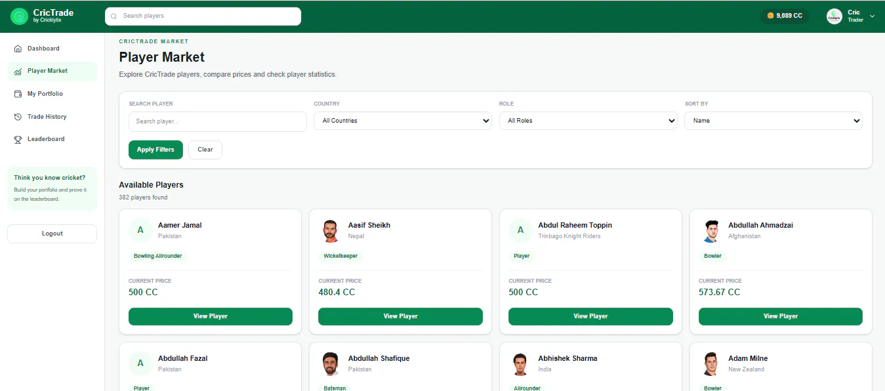The height and width of the screenshot is (391, 885).
Task: Click Adam Milne's player avatar
Action: [711, 363]
